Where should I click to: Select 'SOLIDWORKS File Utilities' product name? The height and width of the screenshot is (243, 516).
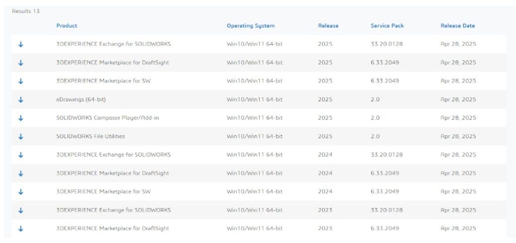click(x=91, y=136)
